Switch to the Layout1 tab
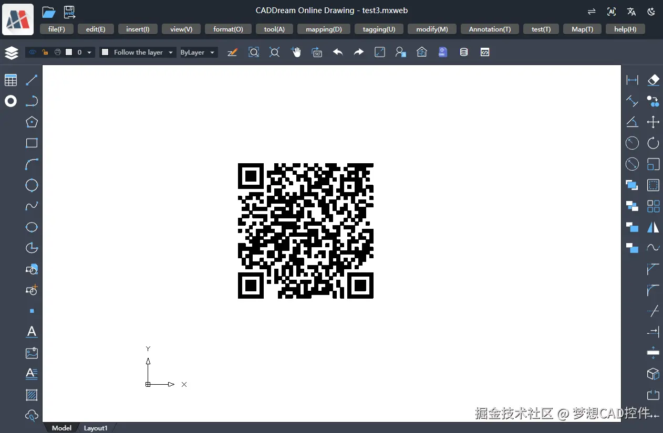Viewport: 663px width, 433px height. click(95, 428)
